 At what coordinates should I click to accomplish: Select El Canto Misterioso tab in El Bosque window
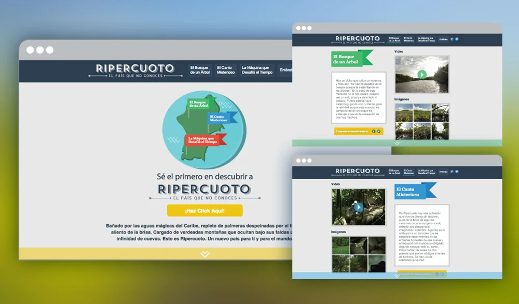(x=408, y=39)
